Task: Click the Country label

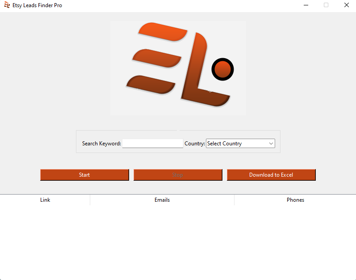Action: (x=195, y=144)
